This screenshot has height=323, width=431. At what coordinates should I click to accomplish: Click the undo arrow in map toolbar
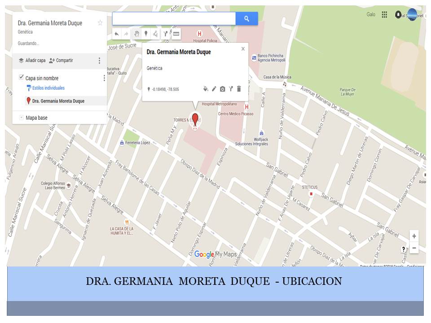pyautogui.click(x=117, y=34)
